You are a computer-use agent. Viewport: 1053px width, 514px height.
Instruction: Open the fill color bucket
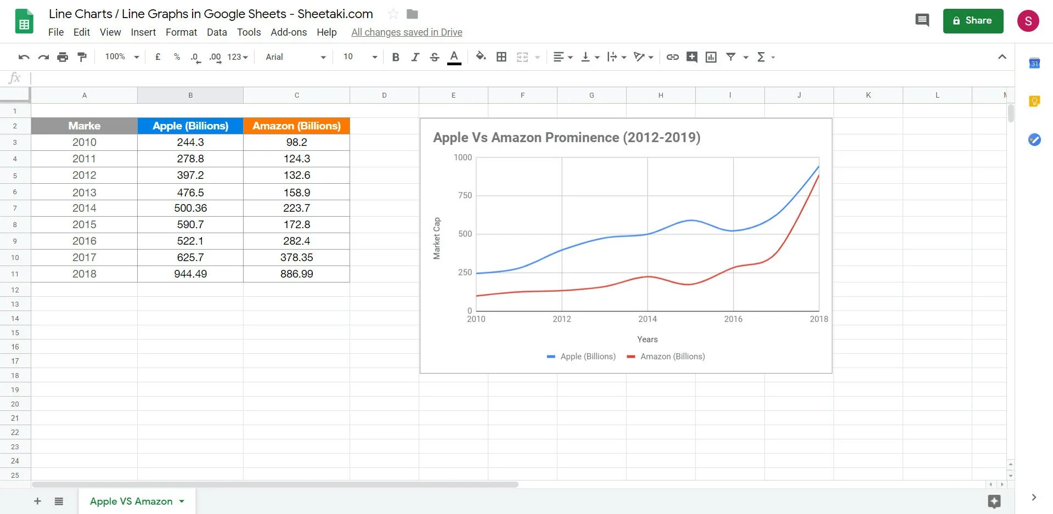[x=481, y=57]
